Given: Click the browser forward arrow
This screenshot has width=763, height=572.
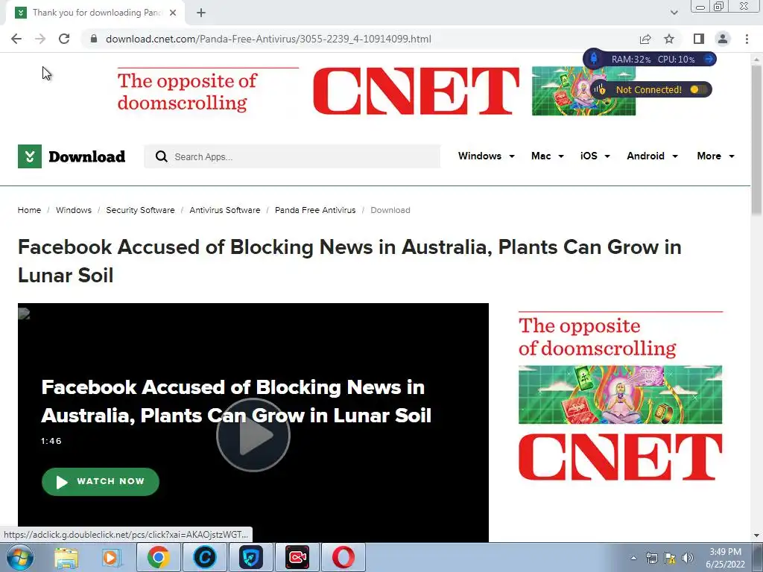Looking at the screenshot, I should (x=40, y=39).
